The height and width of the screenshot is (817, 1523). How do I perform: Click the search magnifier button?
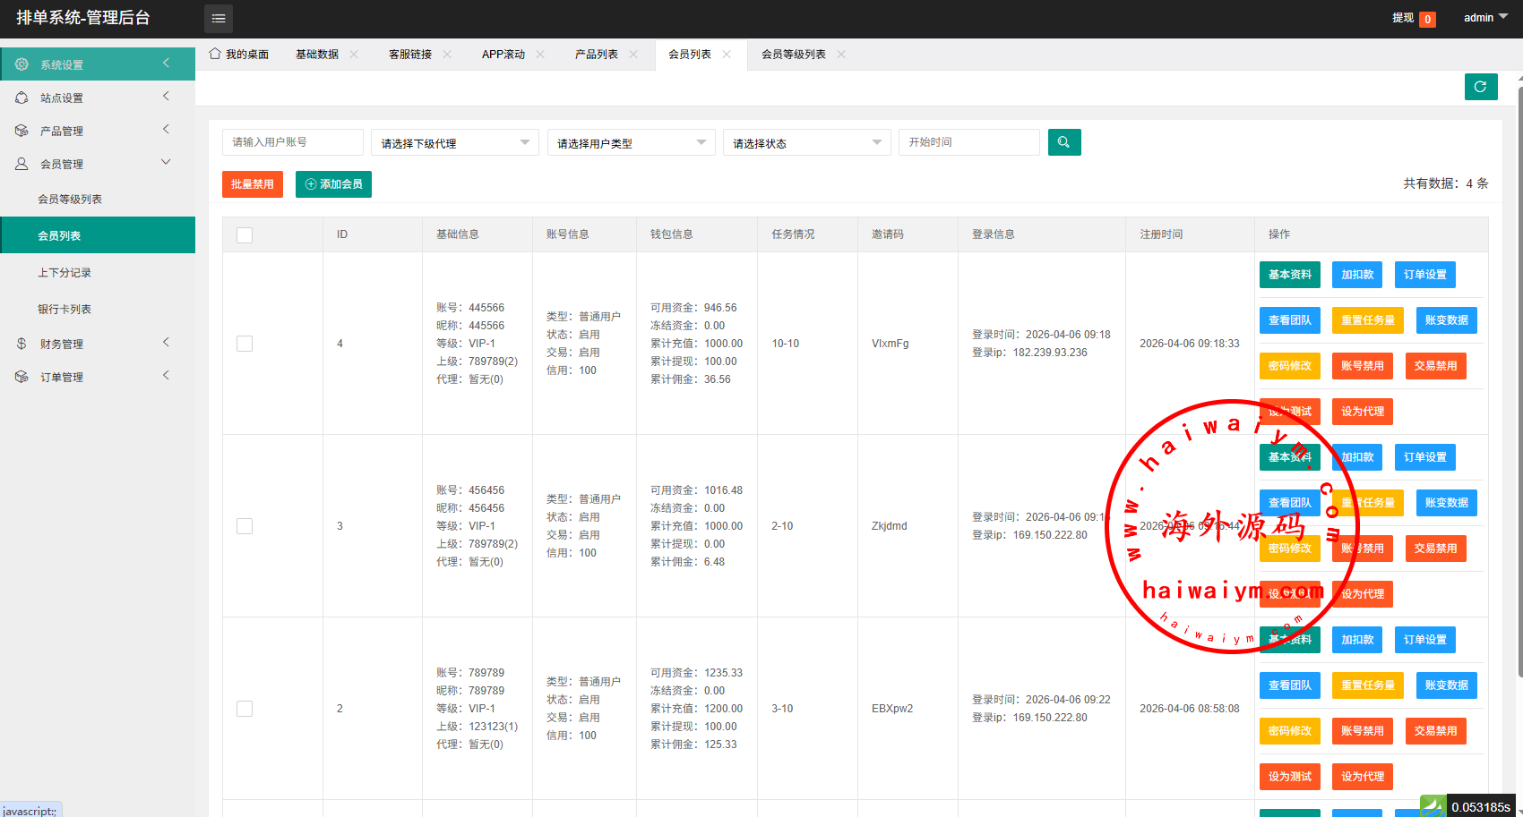coord(1064,142)
